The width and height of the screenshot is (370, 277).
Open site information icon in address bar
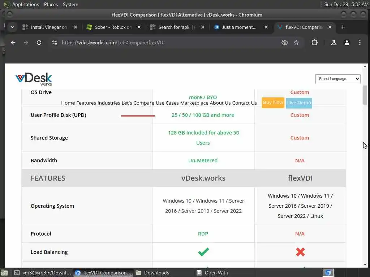pos(55,43)
